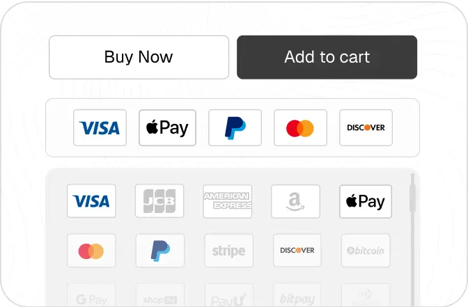Click Apple Pay in the lower grid
Screen dimensions: 468x307
click(x=365, y=201)
